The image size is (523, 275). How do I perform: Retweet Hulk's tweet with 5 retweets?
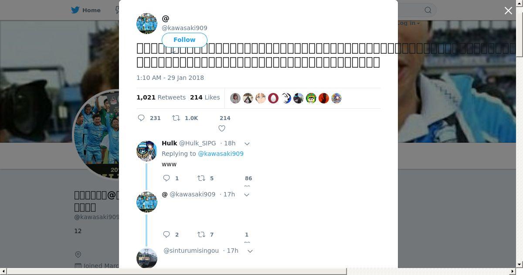(201, 178)
